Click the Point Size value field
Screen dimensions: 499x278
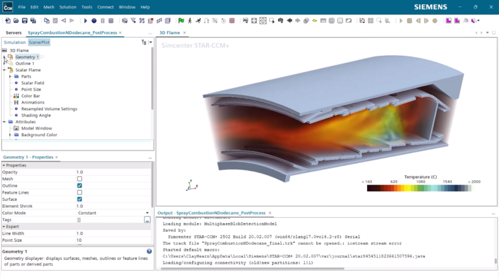tap(114, 240)
